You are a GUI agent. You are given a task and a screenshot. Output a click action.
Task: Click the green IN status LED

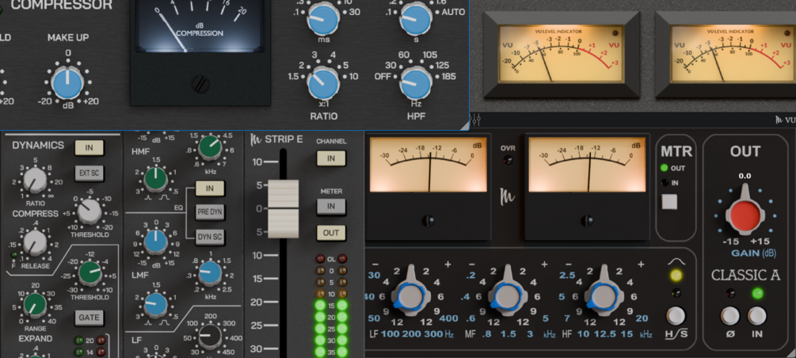pos(757,293)
